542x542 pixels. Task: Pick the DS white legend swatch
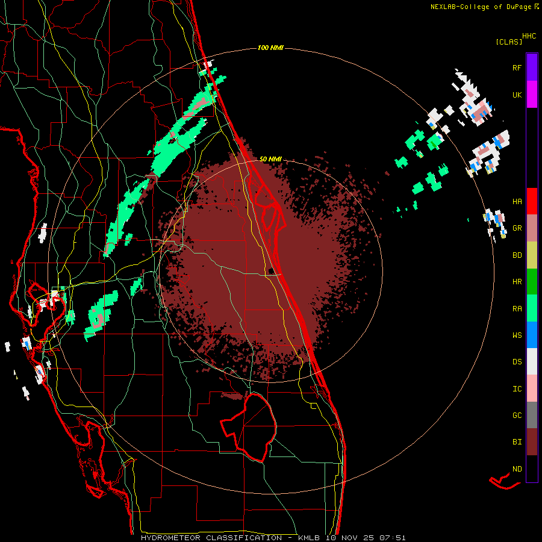pyautogui.click(x=532, y=361)
